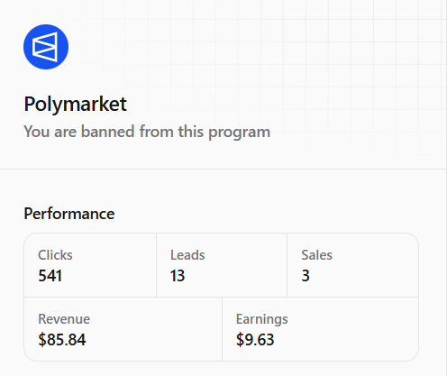Select the Performance section heading
Screen dimensions: 447x376
69,214
